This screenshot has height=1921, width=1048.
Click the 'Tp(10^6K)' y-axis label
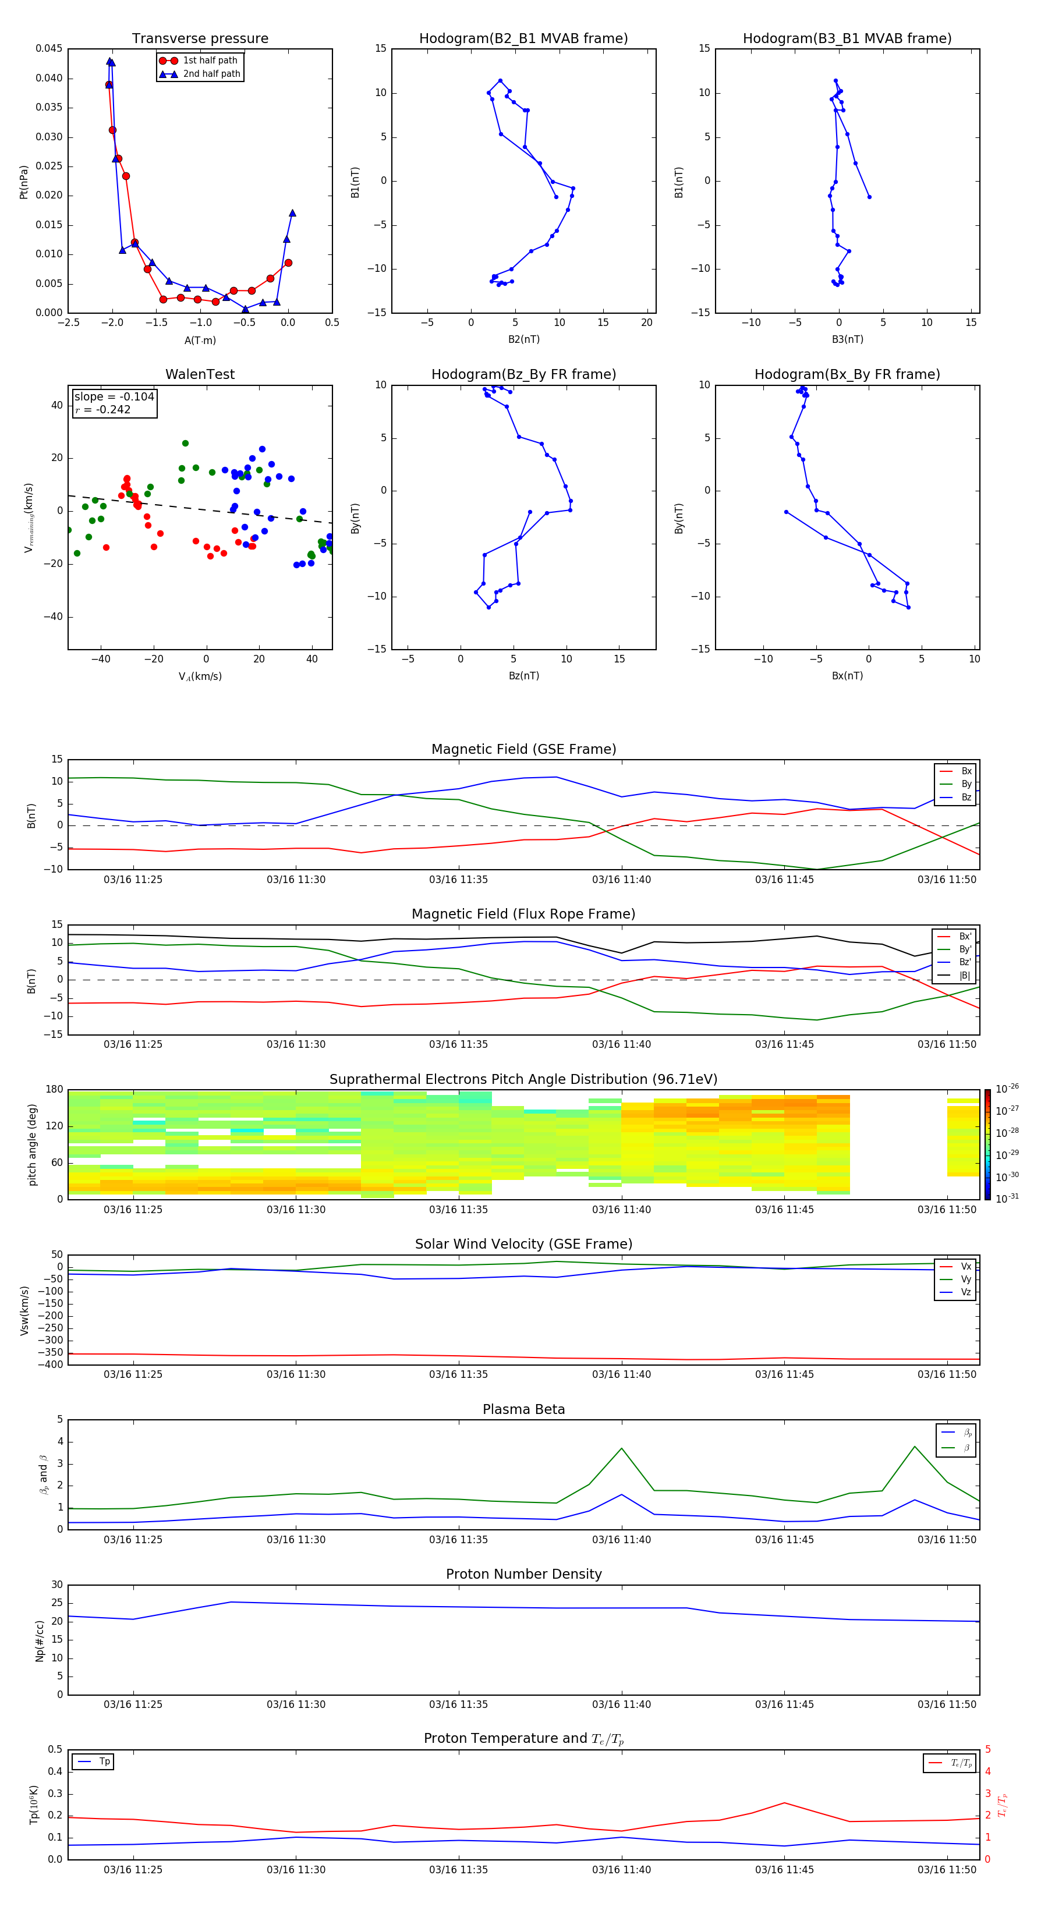tap(34, 1805)
